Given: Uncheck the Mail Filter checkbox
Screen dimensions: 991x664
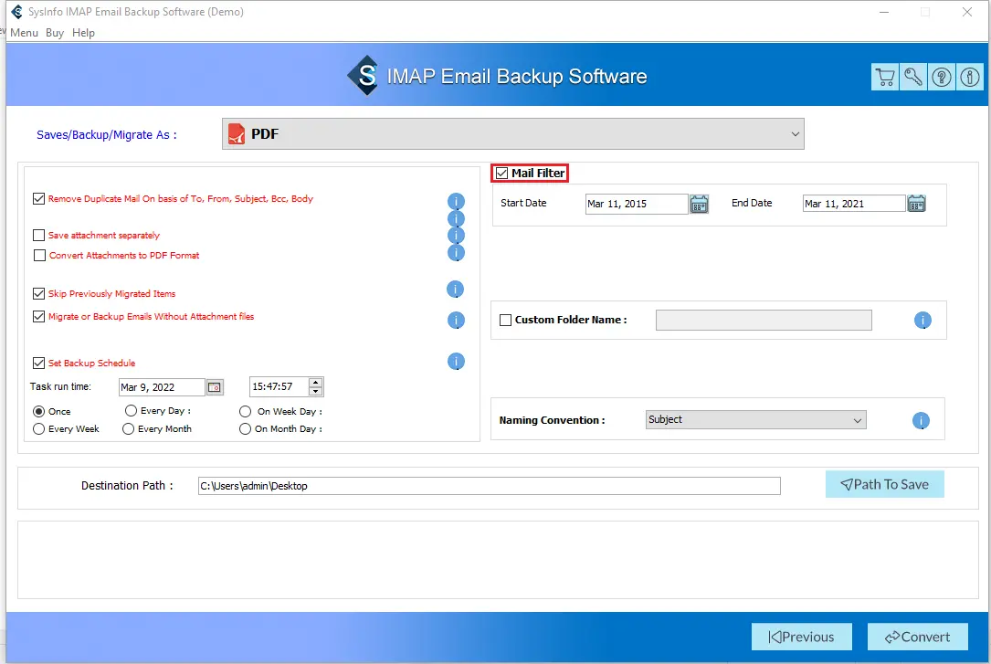Looking at the screenshot, I should click(501, 174).
